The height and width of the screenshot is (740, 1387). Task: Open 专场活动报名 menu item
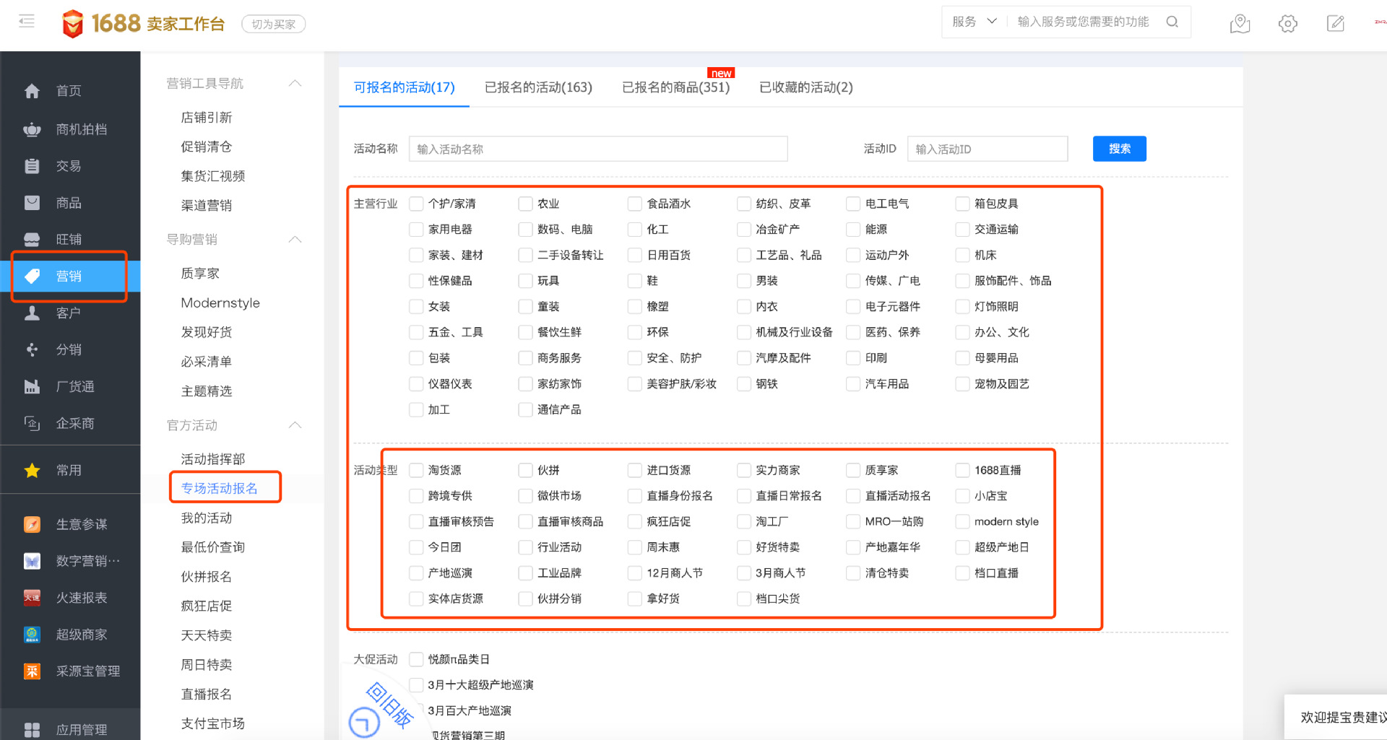(220, 488)
